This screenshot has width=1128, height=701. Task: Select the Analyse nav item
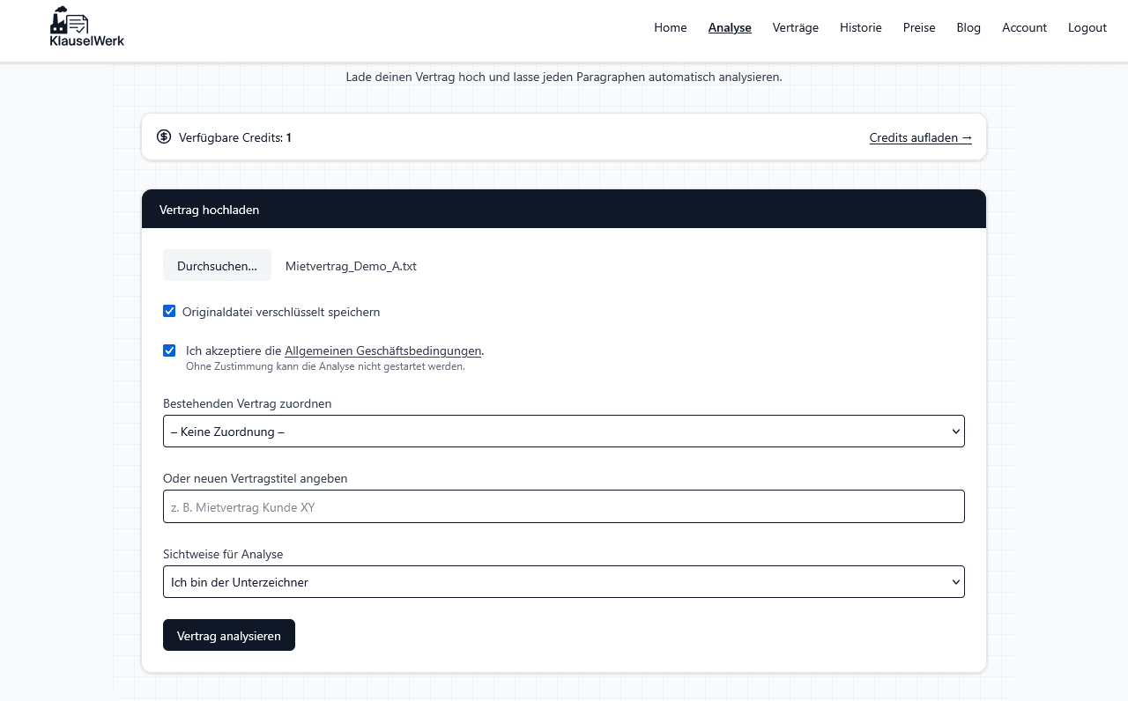(730, 27)
